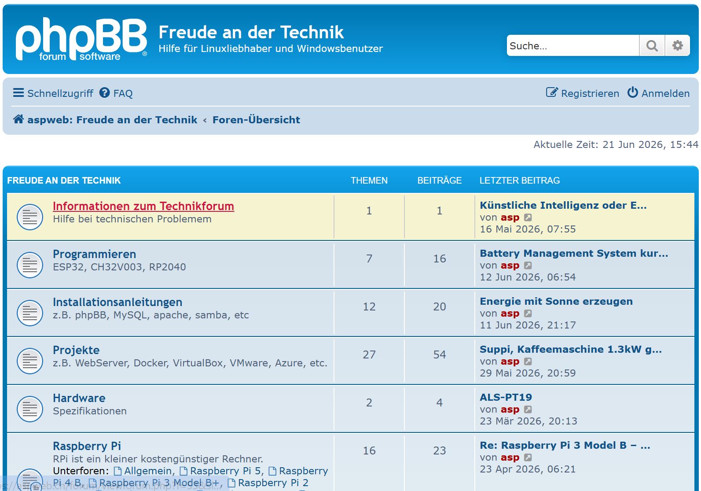Click forum icon beside Programmieren
This screenshot has height=491, width=701.
(x=30, y=265)
